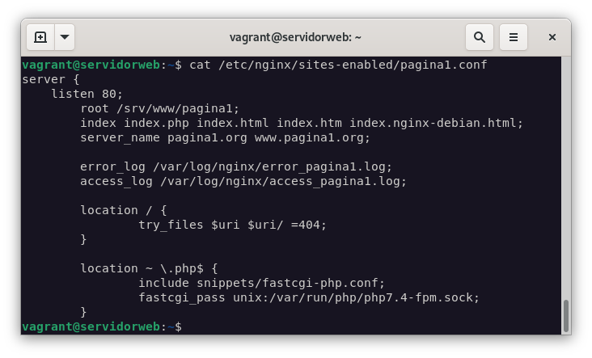Click the fastcgi_pass unix socket line
592x358 pixels.
(309, 297)
